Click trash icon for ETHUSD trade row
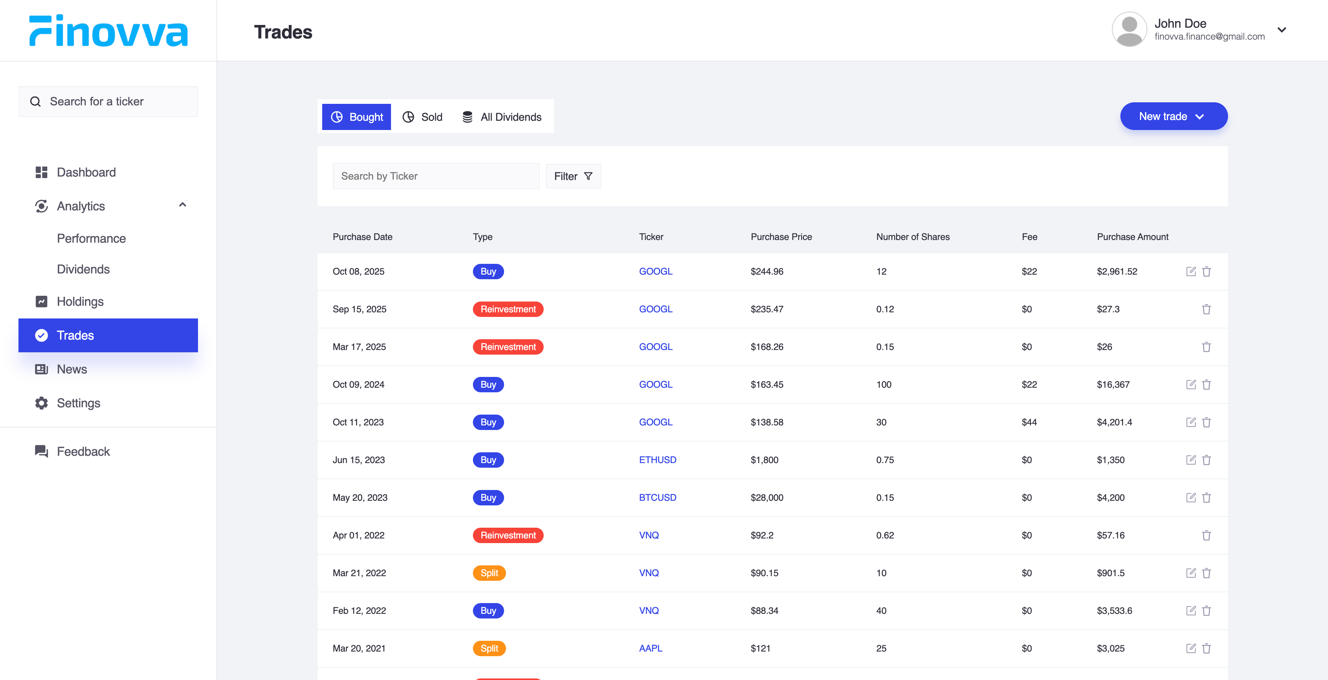The image size is (1328, 680). coord(1207,460)
